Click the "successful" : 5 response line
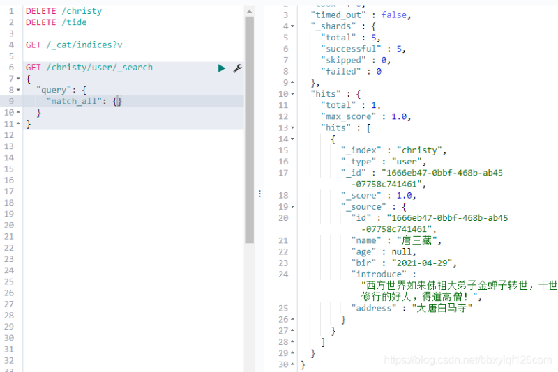The height and width of the screenshot is (372, 558). coord(363,49)
